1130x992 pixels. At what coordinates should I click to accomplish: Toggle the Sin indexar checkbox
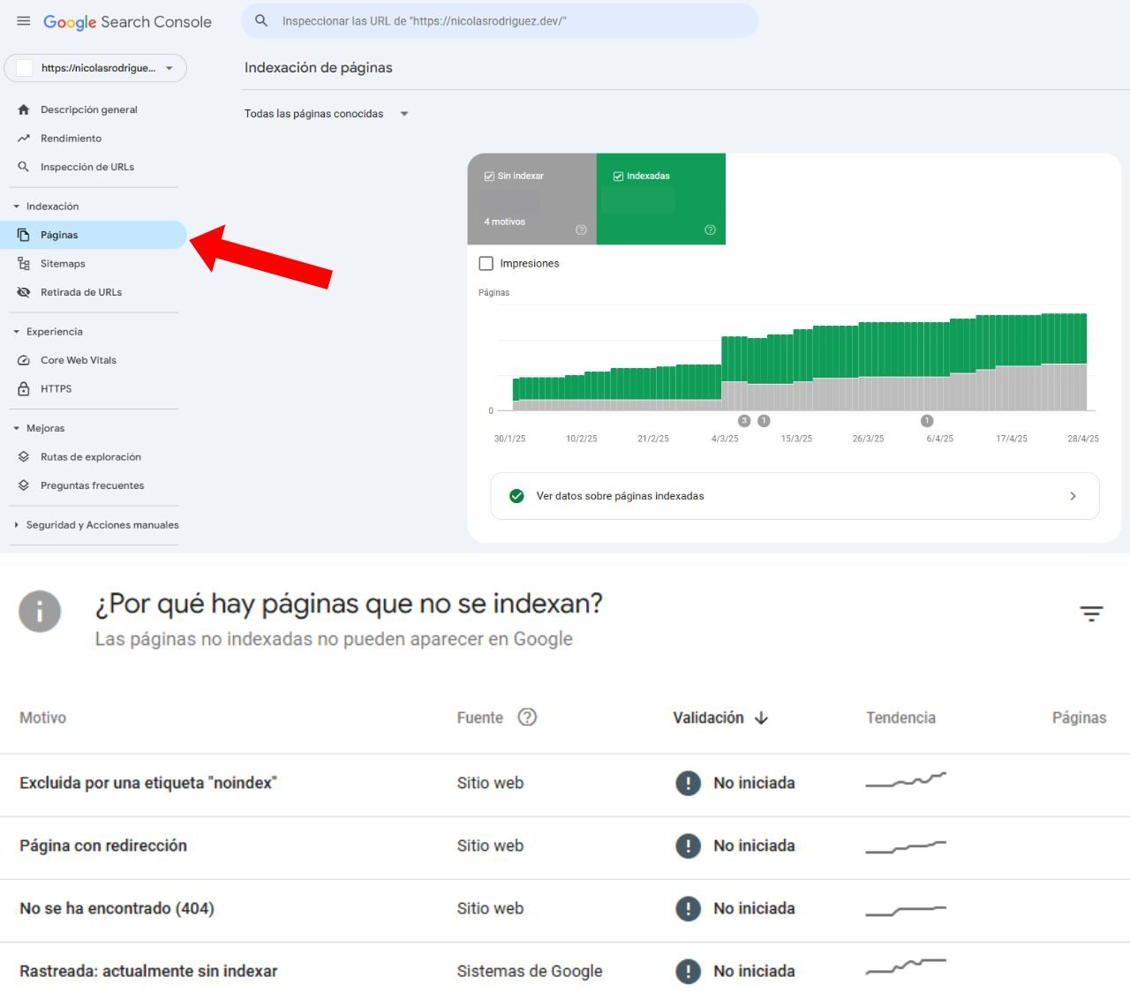489,177
